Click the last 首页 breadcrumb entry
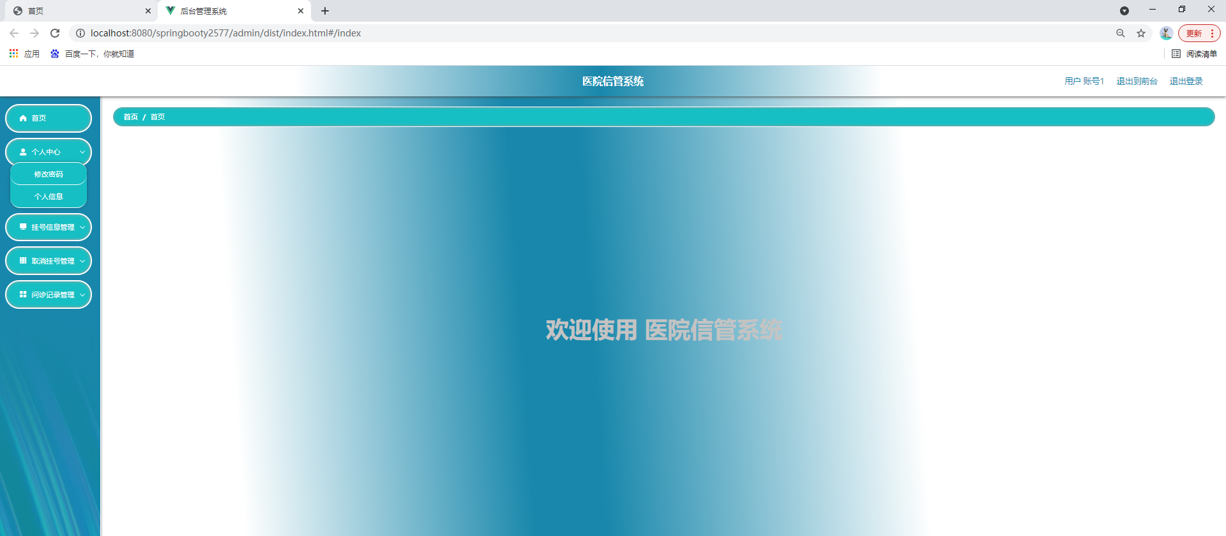Image resolution: width=1226 pixels, height=536 pixels. click(x=158, y=117)
